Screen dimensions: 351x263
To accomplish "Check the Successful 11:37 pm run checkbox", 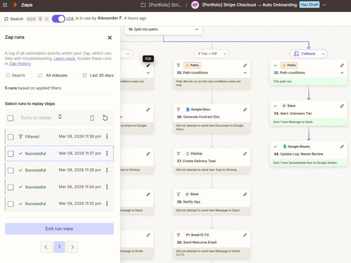I will coord(11,154).
